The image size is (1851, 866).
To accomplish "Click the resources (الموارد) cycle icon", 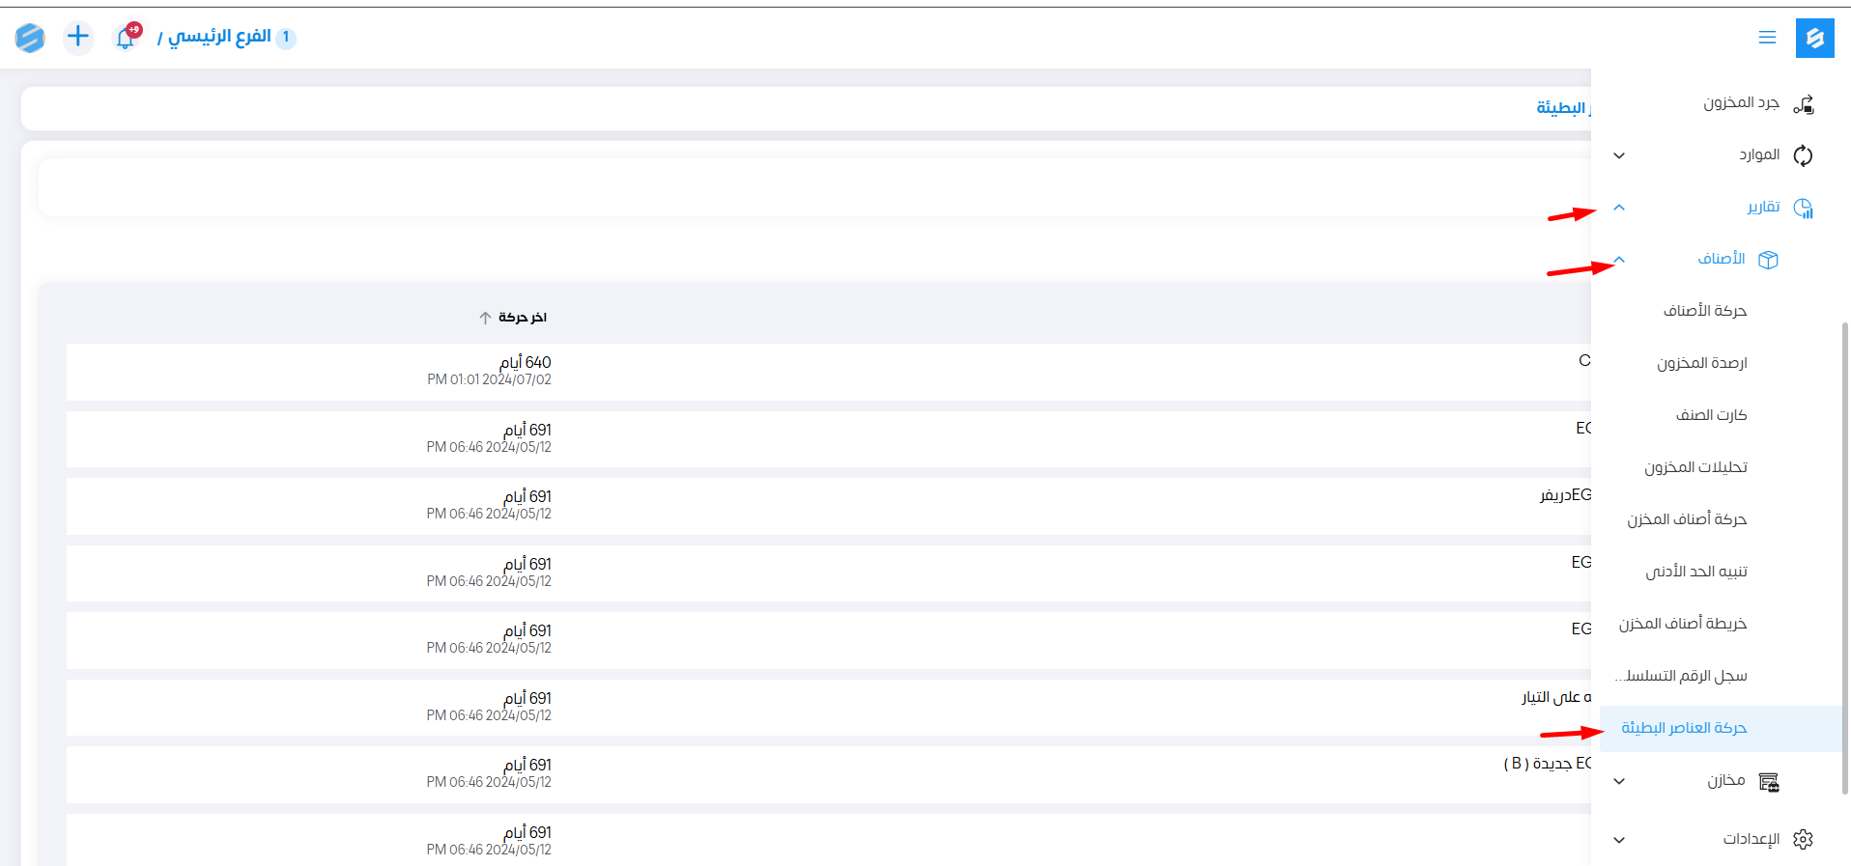I will [1803, 155].
